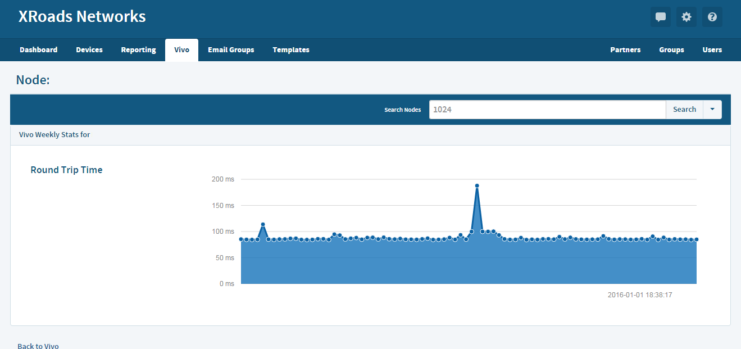Viewport: 741px width, 349px height.
Task: Click the XRoads Networks title
Action: pyautogui.click(x=82, y=17)
